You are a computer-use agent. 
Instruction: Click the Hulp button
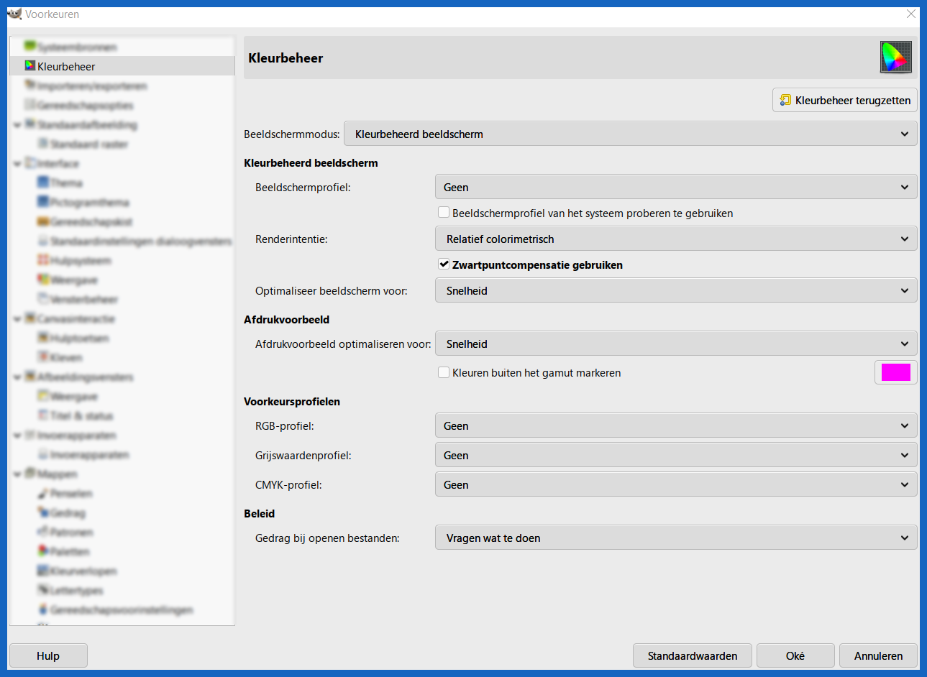coord(48,655)
